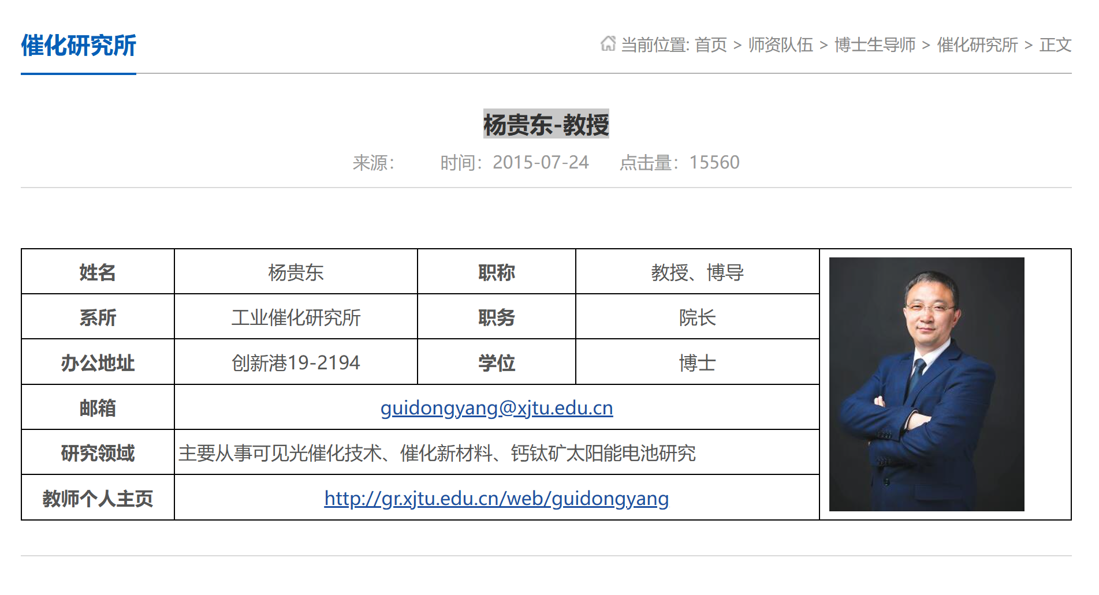The image size is (1099, 595).
Task: Click the view count 15560
Action: [x=714, y=163]
